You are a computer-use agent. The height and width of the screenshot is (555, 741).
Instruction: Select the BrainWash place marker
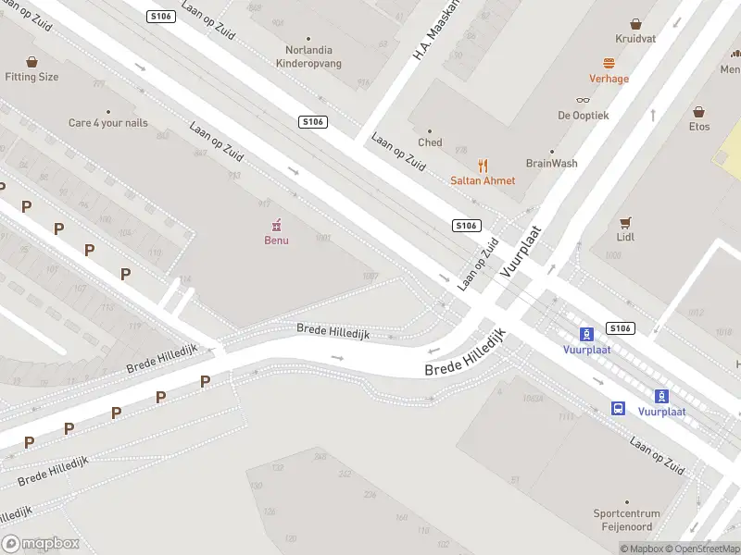551,152
